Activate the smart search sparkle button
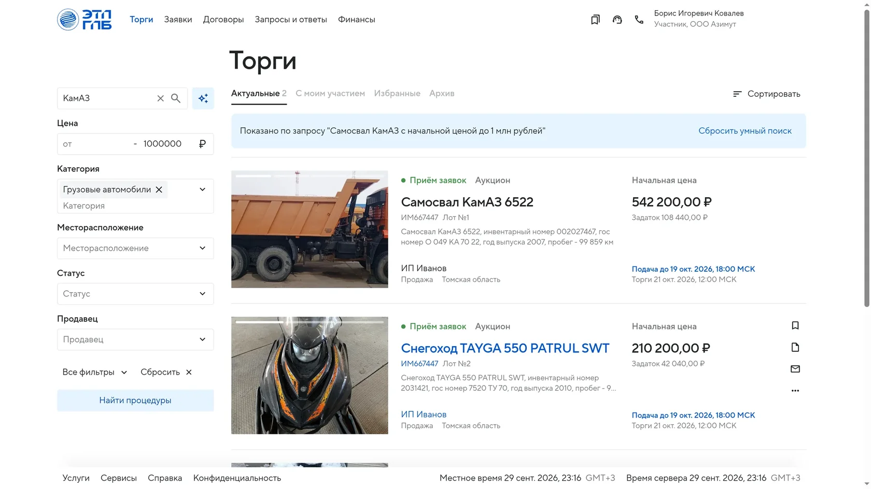871x489 pixels. (203, 98)
